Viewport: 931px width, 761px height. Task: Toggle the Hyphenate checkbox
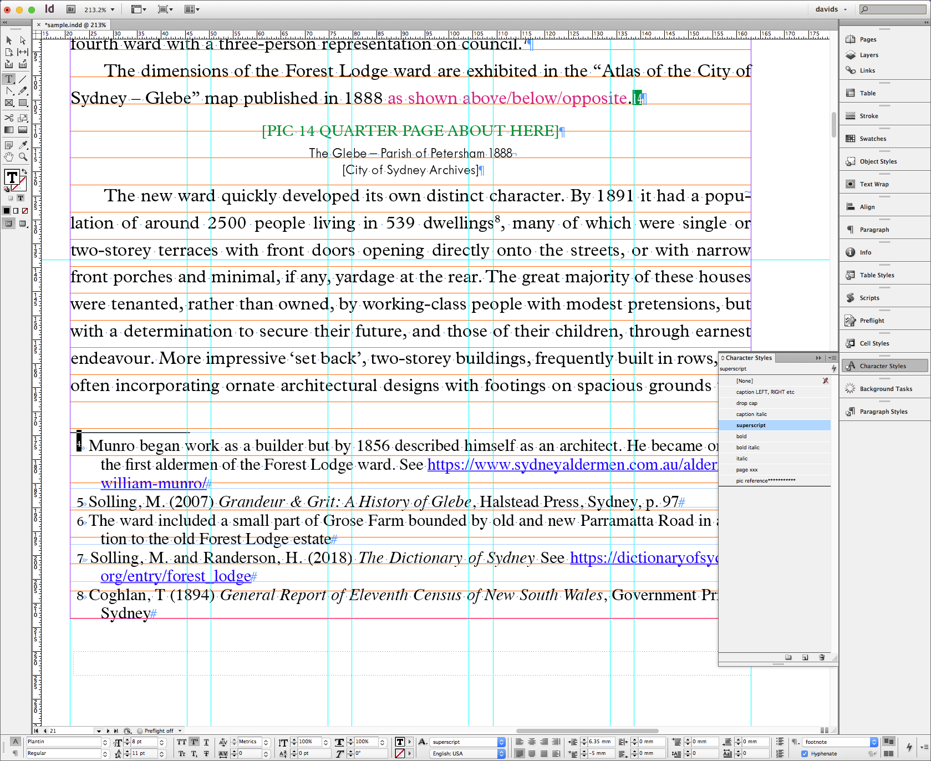point(805,753)
